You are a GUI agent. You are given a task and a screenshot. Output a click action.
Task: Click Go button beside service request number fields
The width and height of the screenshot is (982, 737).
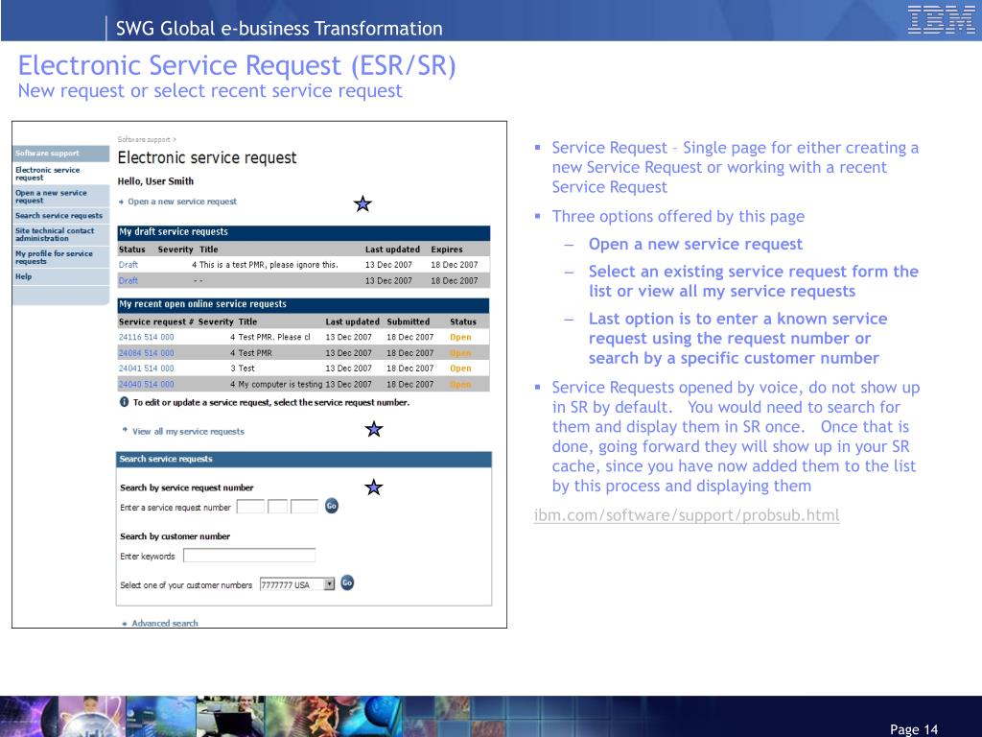pyautogui.click(x=331, y=506)
